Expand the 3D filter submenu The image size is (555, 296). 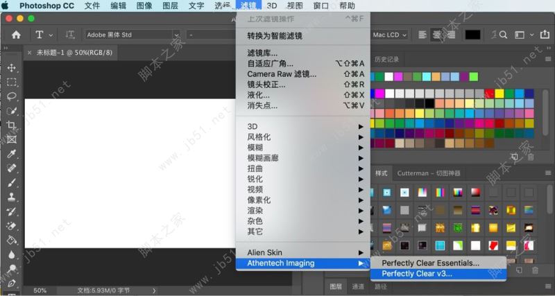coord(303,127)
